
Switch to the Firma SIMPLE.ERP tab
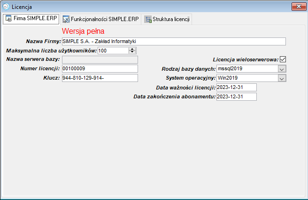coord(31,19)
